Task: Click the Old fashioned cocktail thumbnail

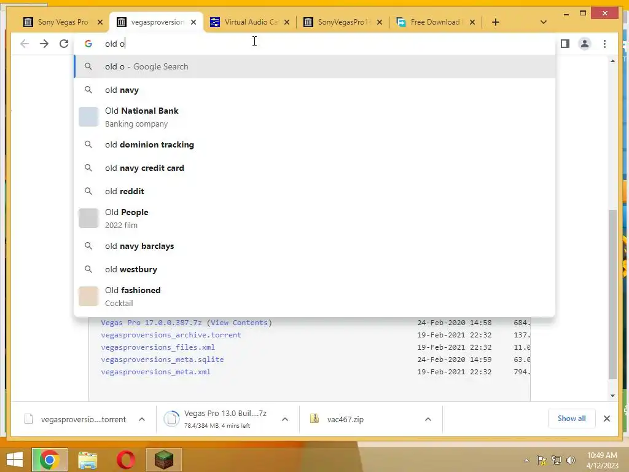Action: point(88,296)
